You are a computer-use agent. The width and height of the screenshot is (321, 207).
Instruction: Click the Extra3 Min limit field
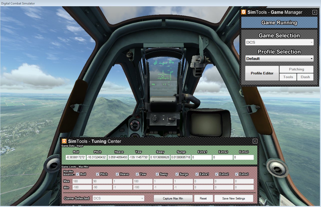click(x=244, y=187)
